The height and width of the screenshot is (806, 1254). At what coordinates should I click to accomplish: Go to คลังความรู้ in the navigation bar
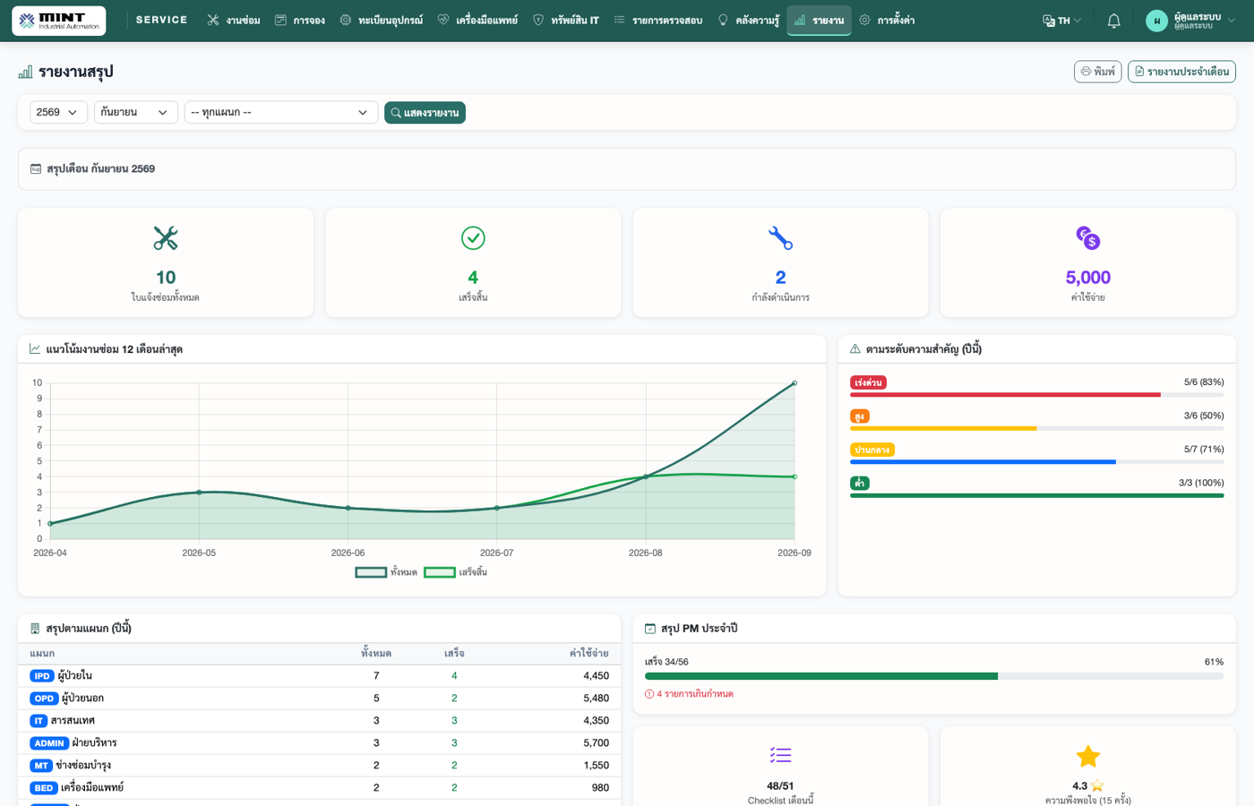[x=749, y=21]
